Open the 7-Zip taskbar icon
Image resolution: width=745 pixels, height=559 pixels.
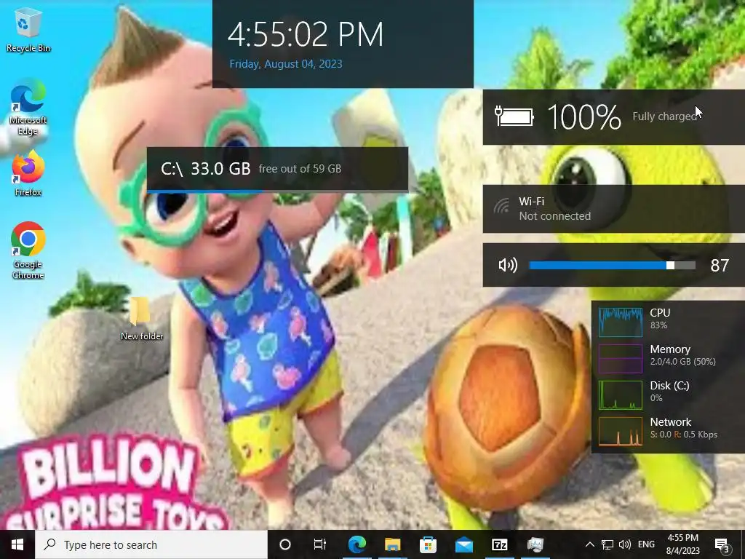[x=499, y=544]
